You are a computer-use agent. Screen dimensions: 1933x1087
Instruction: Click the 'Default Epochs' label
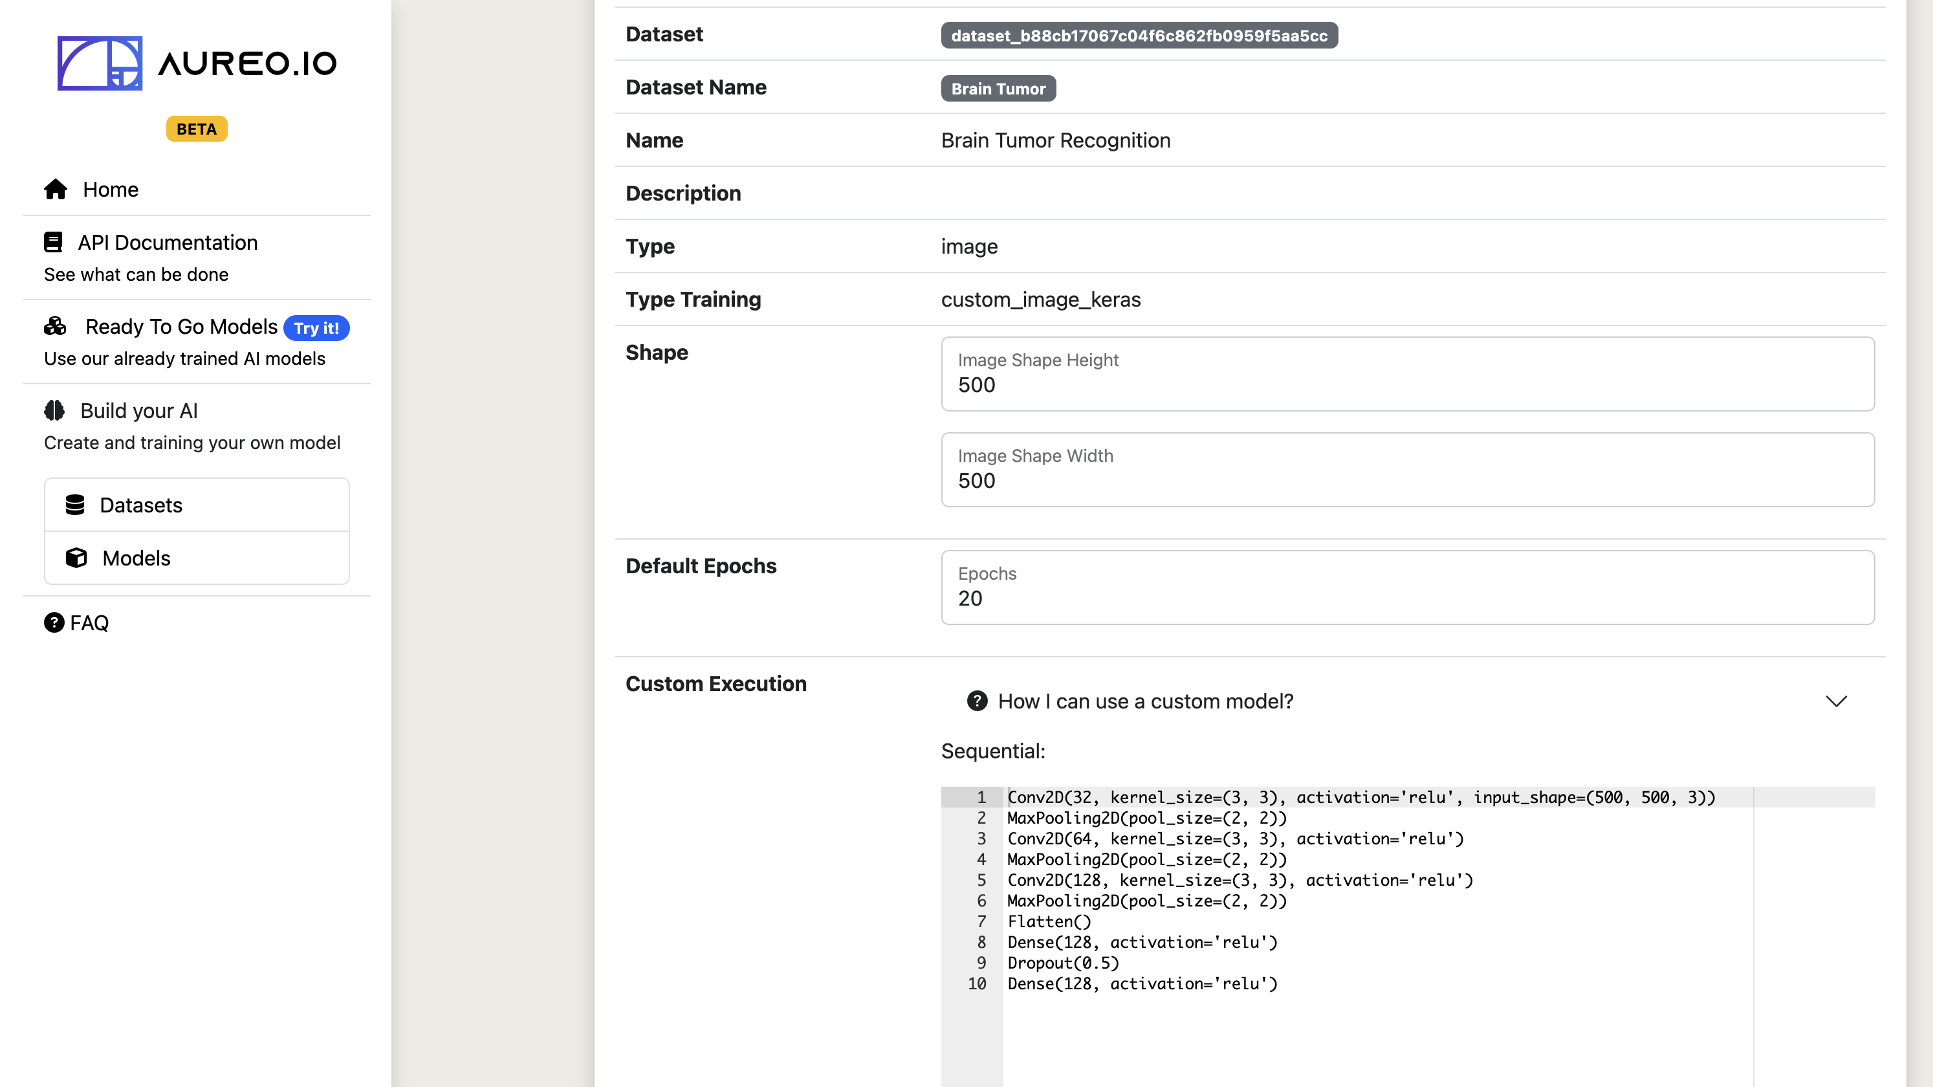701,566
